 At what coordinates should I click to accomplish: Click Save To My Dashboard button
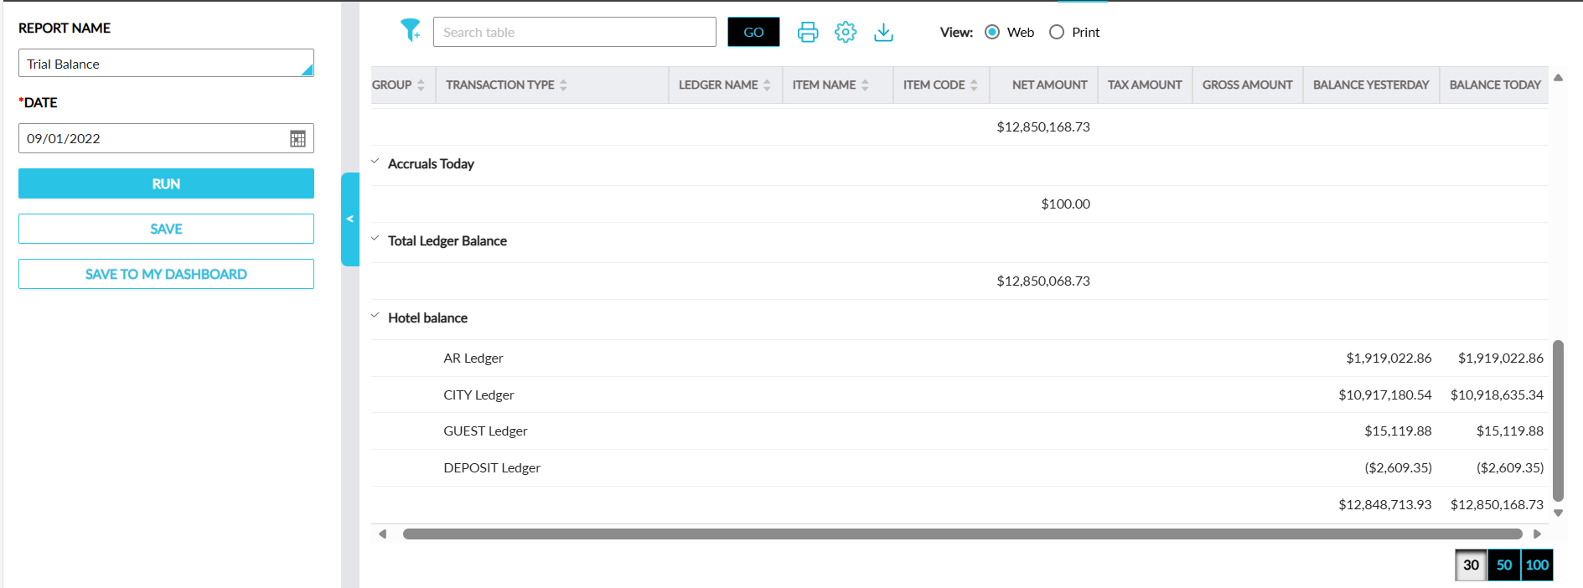(x=166, y=274)
